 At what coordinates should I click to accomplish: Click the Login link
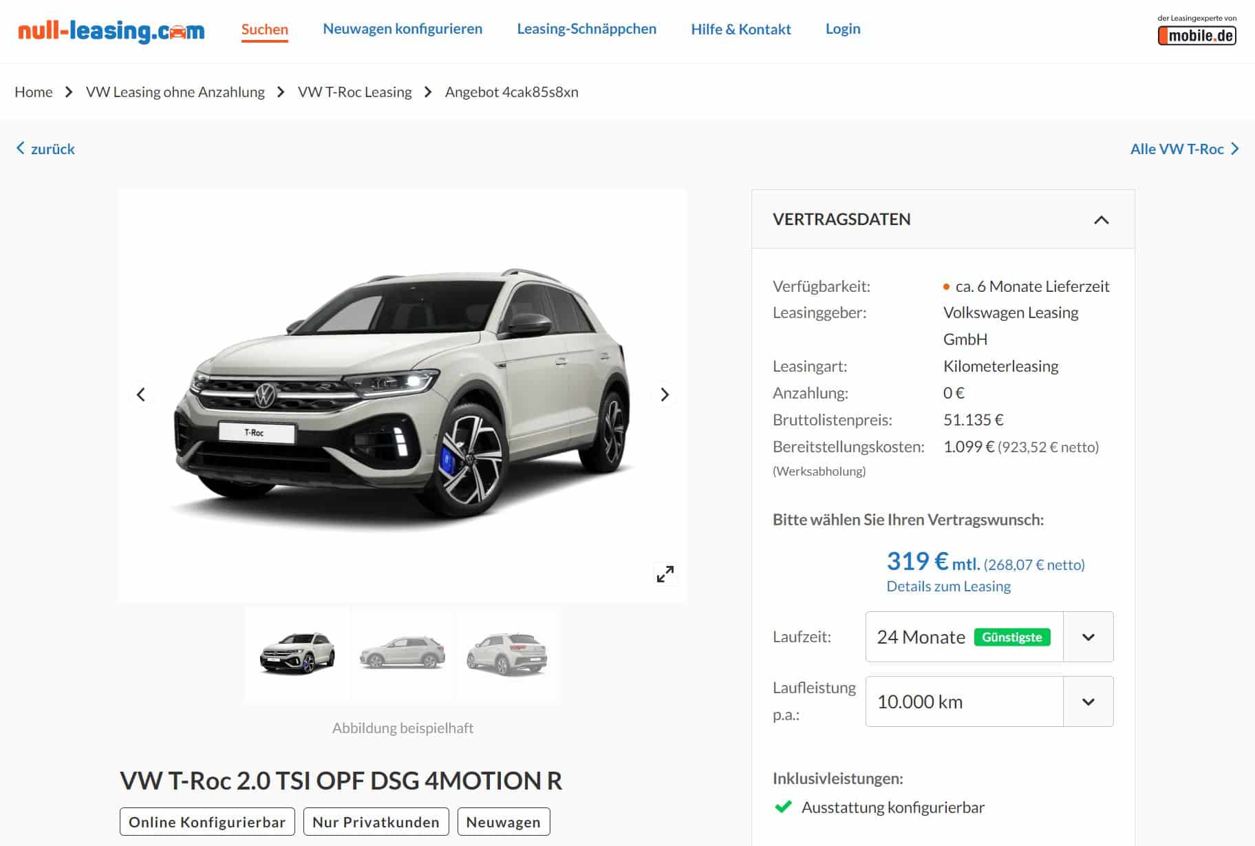click(843, 29)
